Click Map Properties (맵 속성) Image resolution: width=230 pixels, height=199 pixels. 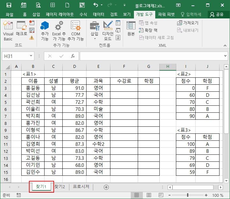pyautogui.click(x=148, y=23)
